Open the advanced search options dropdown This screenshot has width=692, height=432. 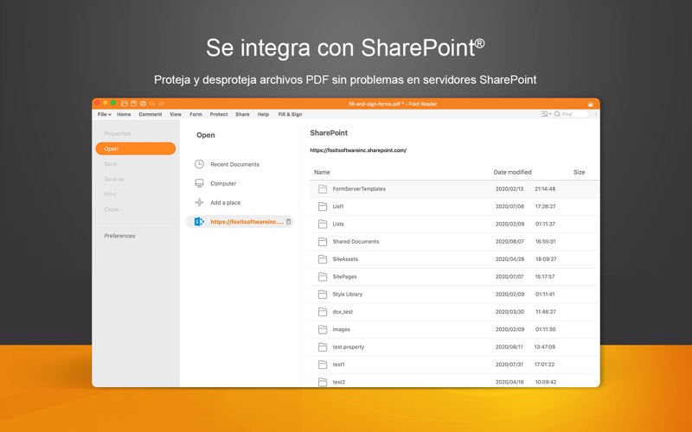[546, 114]
